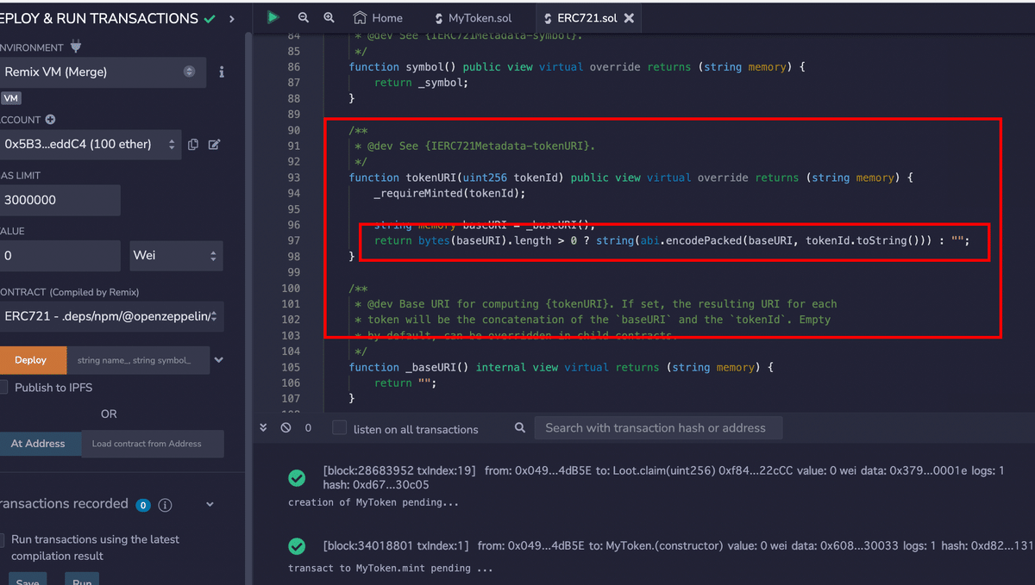
Task: Open the Remix VM (Merge) environment dropdown
Action: point(103,72)
